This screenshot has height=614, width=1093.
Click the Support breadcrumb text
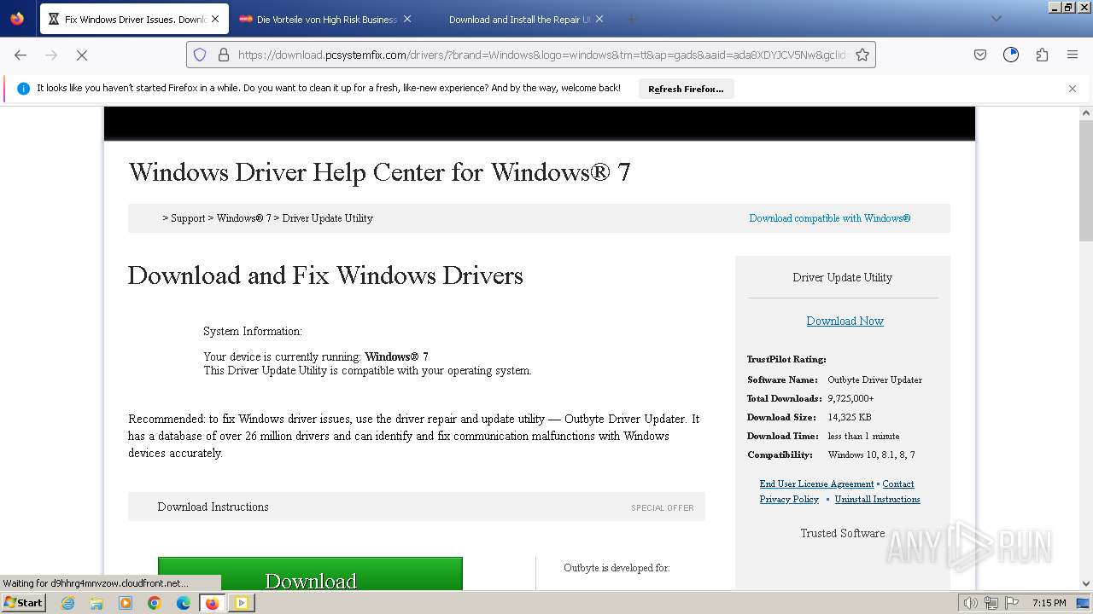tap(188, 218)
